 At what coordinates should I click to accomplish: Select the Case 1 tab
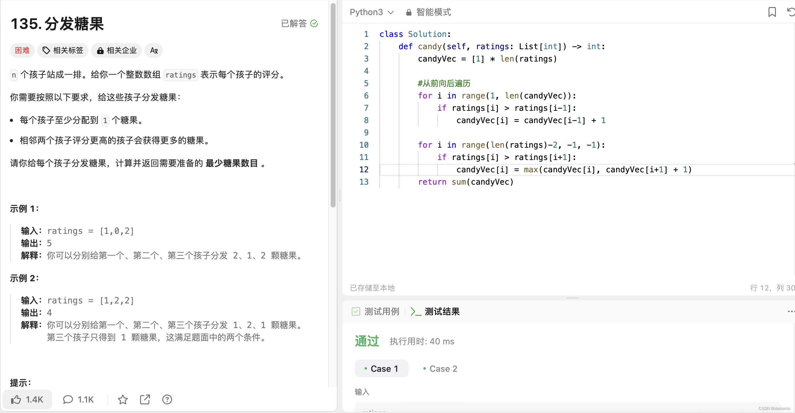click(381, 368)
